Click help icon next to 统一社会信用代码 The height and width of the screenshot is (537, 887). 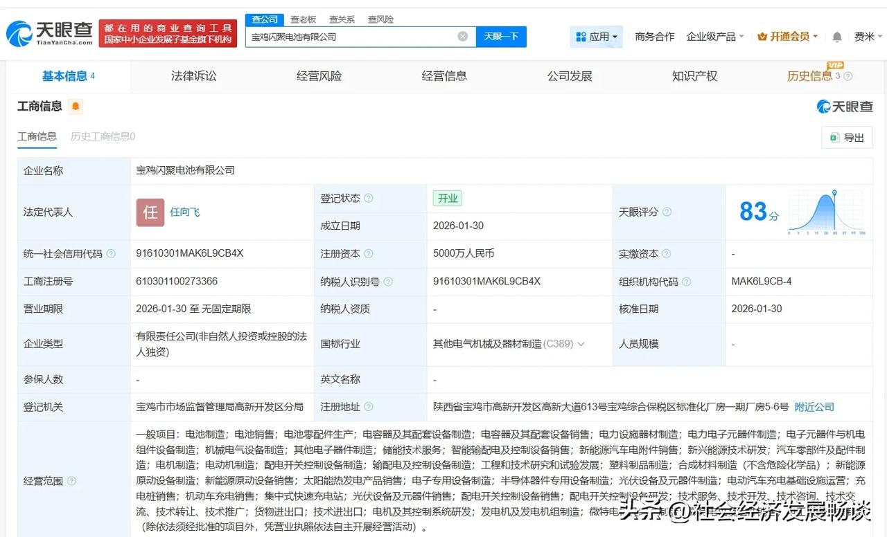point(111,254)
